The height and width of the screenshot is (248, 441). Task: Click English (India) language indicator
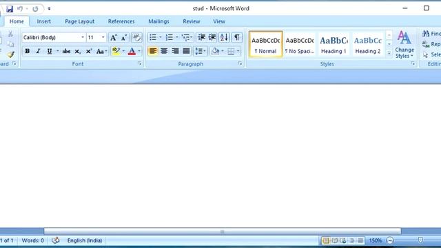pyautogui.click(x=84, y=240)
